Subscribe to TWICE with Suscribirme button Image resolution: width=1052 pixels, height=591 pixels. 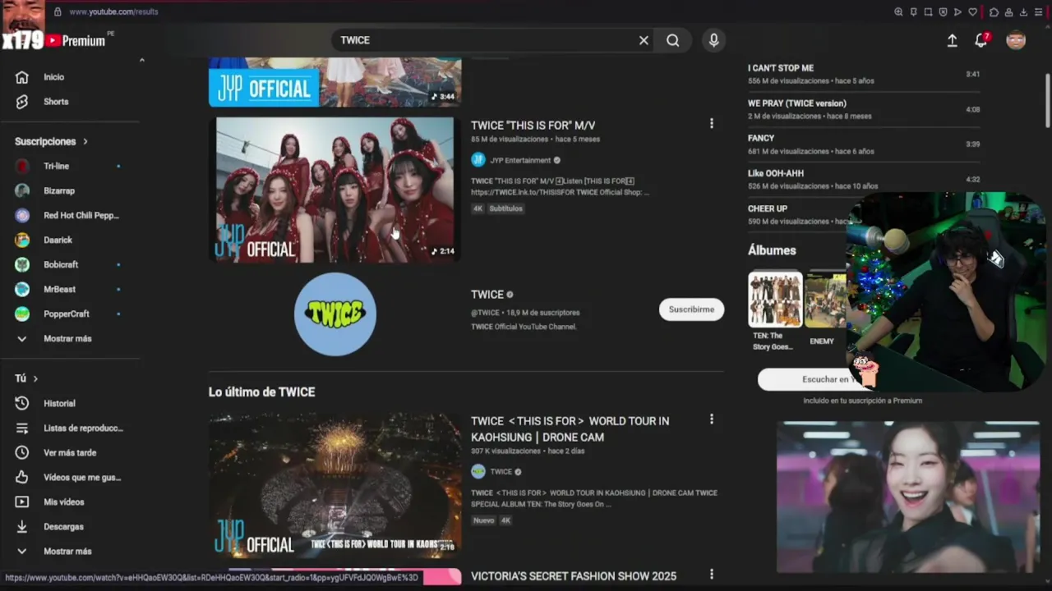click(x=691, y=309)
